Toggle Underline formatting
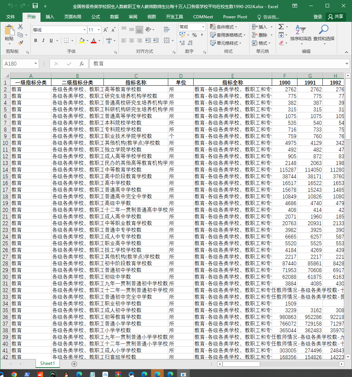The width and height of the screenshot is (352, 377). (x=51, y=41)
